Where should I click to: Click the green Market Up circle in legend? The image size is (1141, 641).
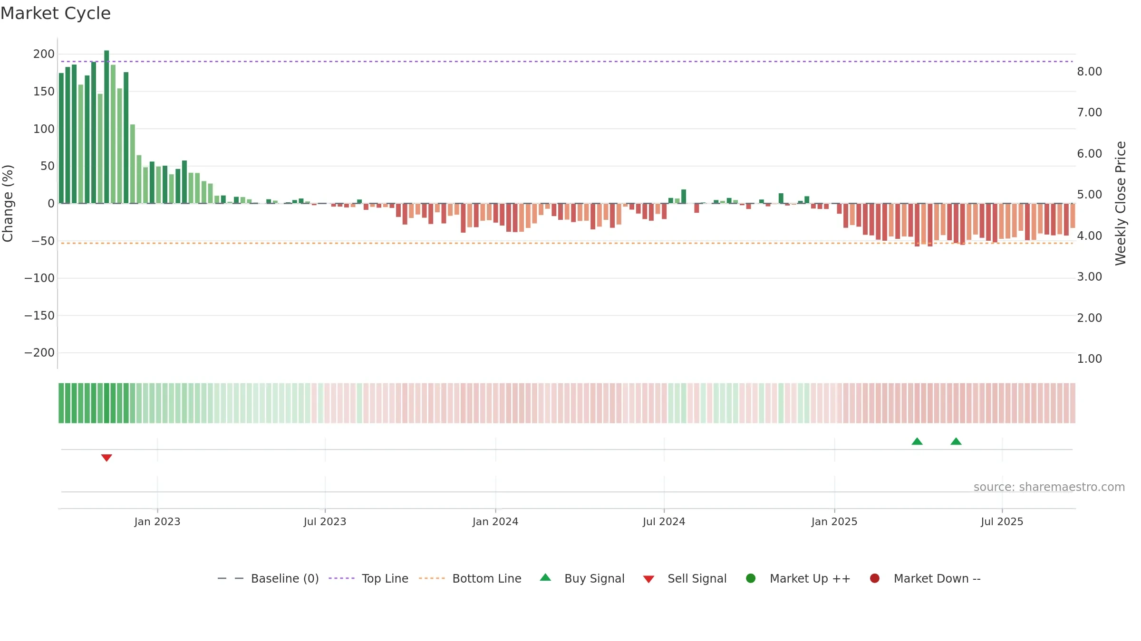coord(751,578)
